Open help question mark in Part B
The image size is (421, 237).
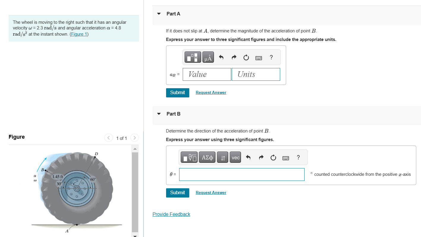point(298,158)
